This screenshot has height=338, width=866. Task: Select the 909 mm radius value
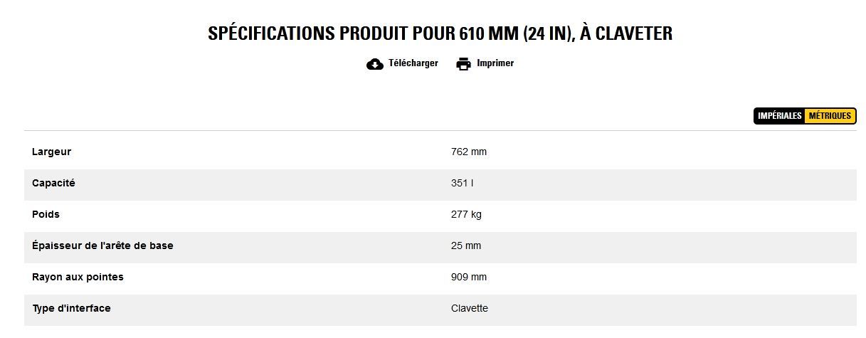click(x=469, y=277)
